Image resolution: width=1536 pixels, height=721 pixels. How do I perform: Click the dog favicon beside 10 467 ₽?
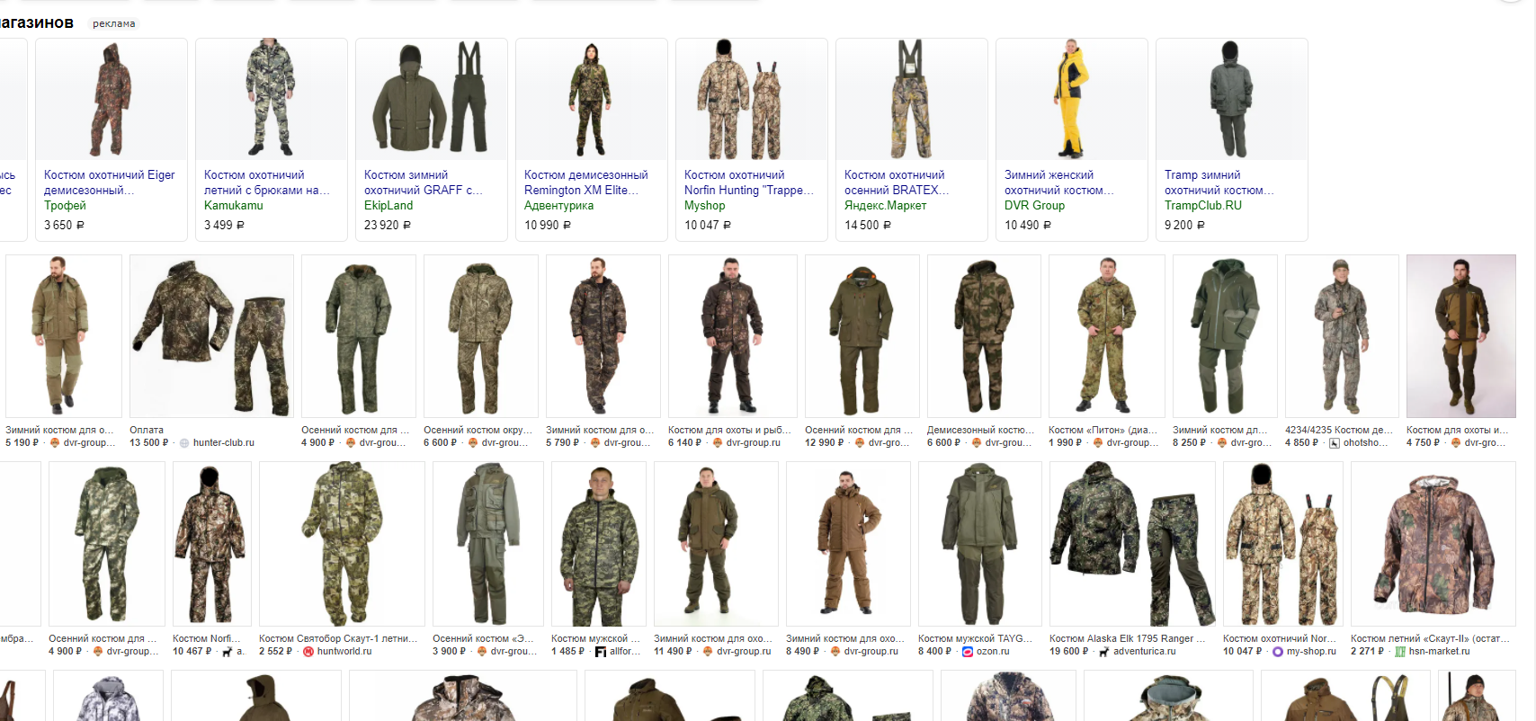(x=228, y=652)
